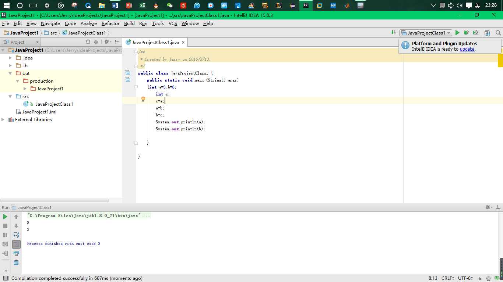Open Project Structure from the toolbar
Screen dimensions: 503x282
pos(487,33)
